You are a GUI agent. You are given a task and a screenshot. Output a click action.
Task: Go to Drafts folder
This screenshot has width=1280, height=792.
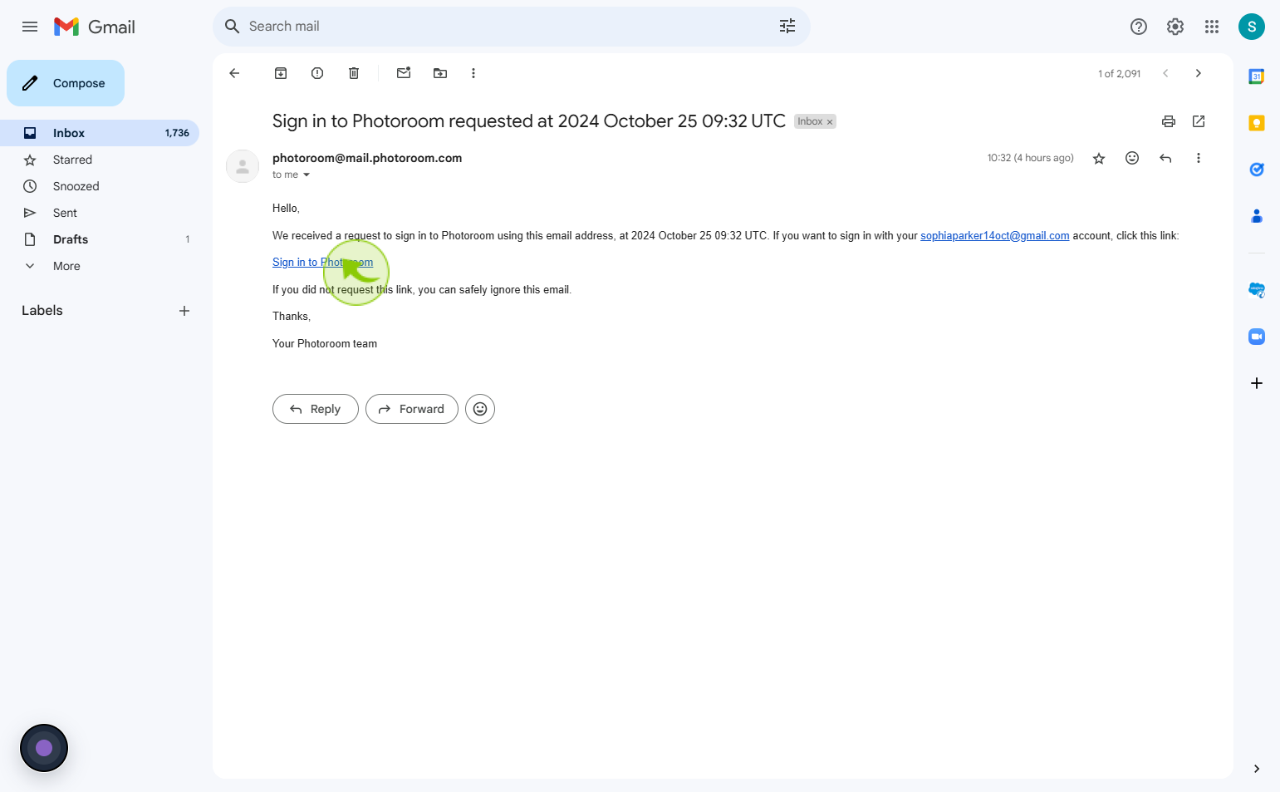(71, 239)
